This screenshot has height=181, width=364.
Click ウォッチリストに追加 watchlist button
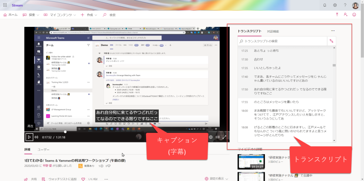coord(59,179)
